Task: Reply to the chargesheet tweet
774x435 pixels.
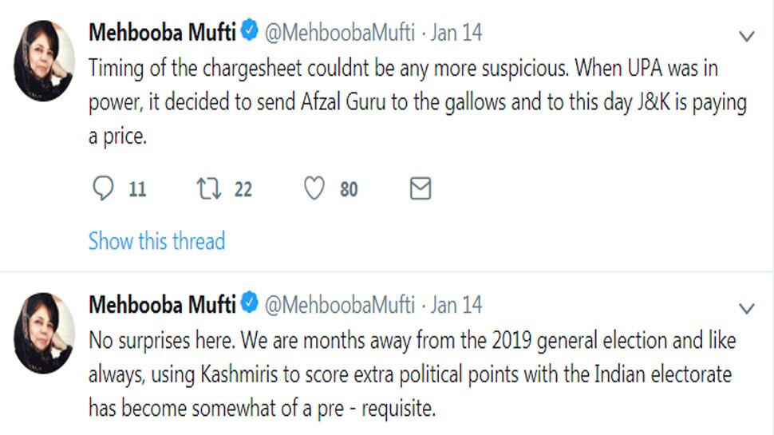Action: 105,189
